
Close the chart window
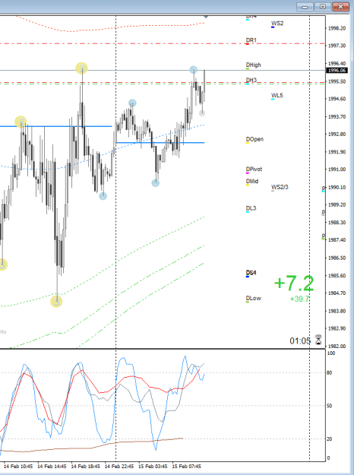click(340, 7)
